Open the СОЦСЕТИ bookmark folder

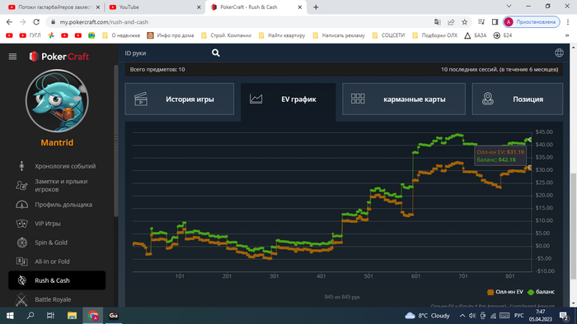pos(388,35)
